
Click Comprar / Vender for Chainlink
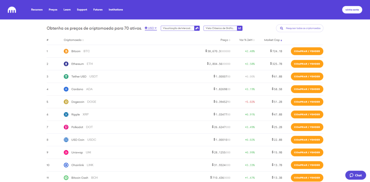[307, 165]
